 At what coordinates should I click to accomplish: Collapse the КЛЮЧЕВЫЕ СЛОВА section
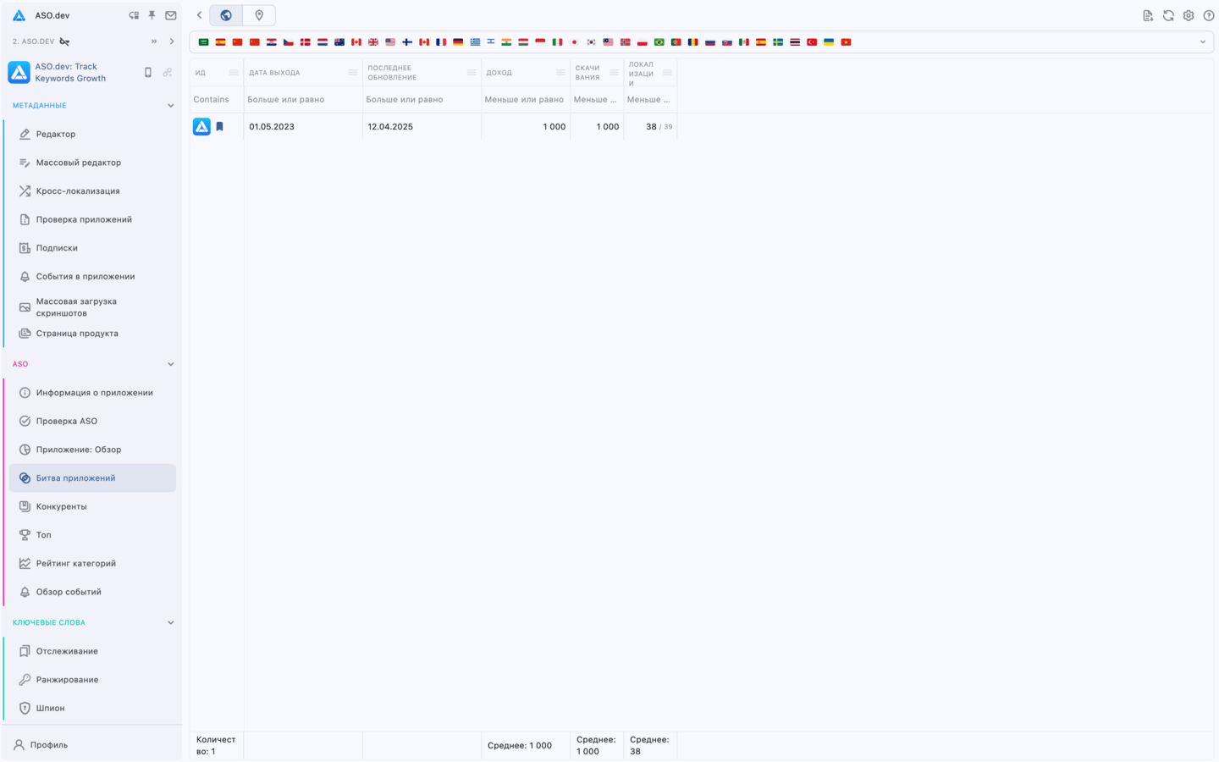[170, 621]
